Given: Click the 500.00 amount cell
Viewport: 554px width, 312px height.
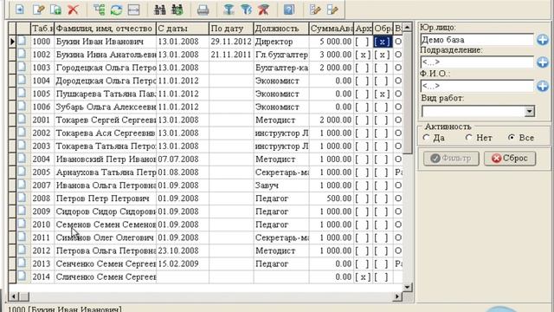Looking at the screenshot, I should 332,198.
